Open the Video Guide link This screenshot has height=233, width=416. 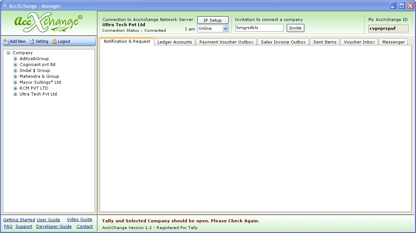[79, 219]
